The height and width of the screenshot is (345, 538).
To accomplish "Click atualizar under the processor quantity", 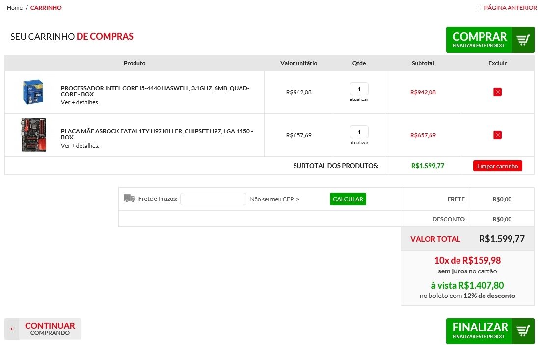I will click(x=359, y=99).
